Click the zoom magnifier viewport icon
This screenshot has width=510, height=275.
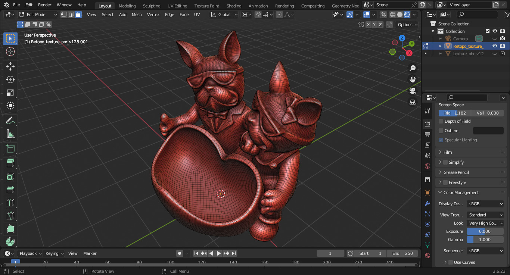[x=413, y=68]
